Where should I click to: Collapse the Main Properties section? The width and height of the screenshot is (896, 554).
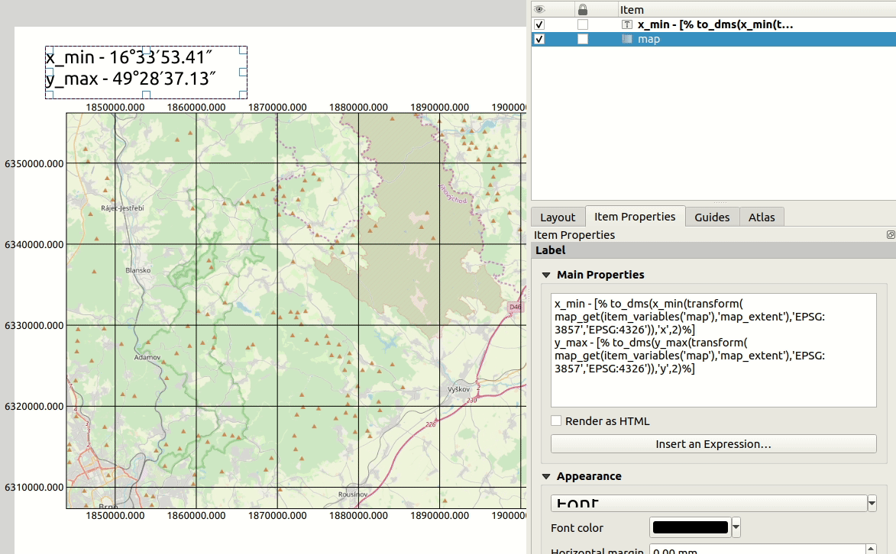tap(546, 275)
